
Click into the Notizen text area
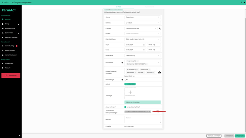[x=142, y=119]
